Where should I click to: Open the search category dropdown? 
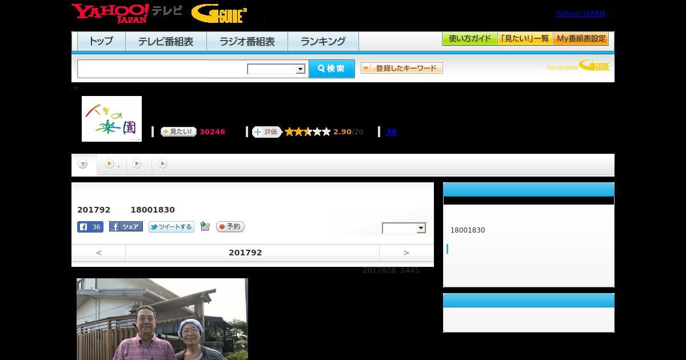point(276,69)
